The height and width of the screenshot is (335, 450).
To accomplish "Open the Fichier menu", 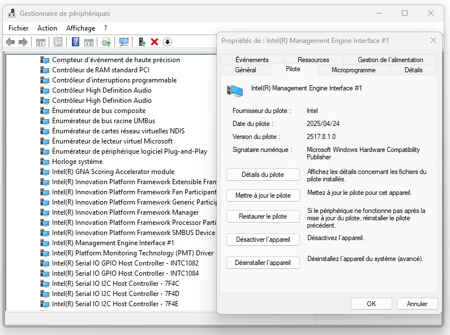I will (x=18, y=28).
